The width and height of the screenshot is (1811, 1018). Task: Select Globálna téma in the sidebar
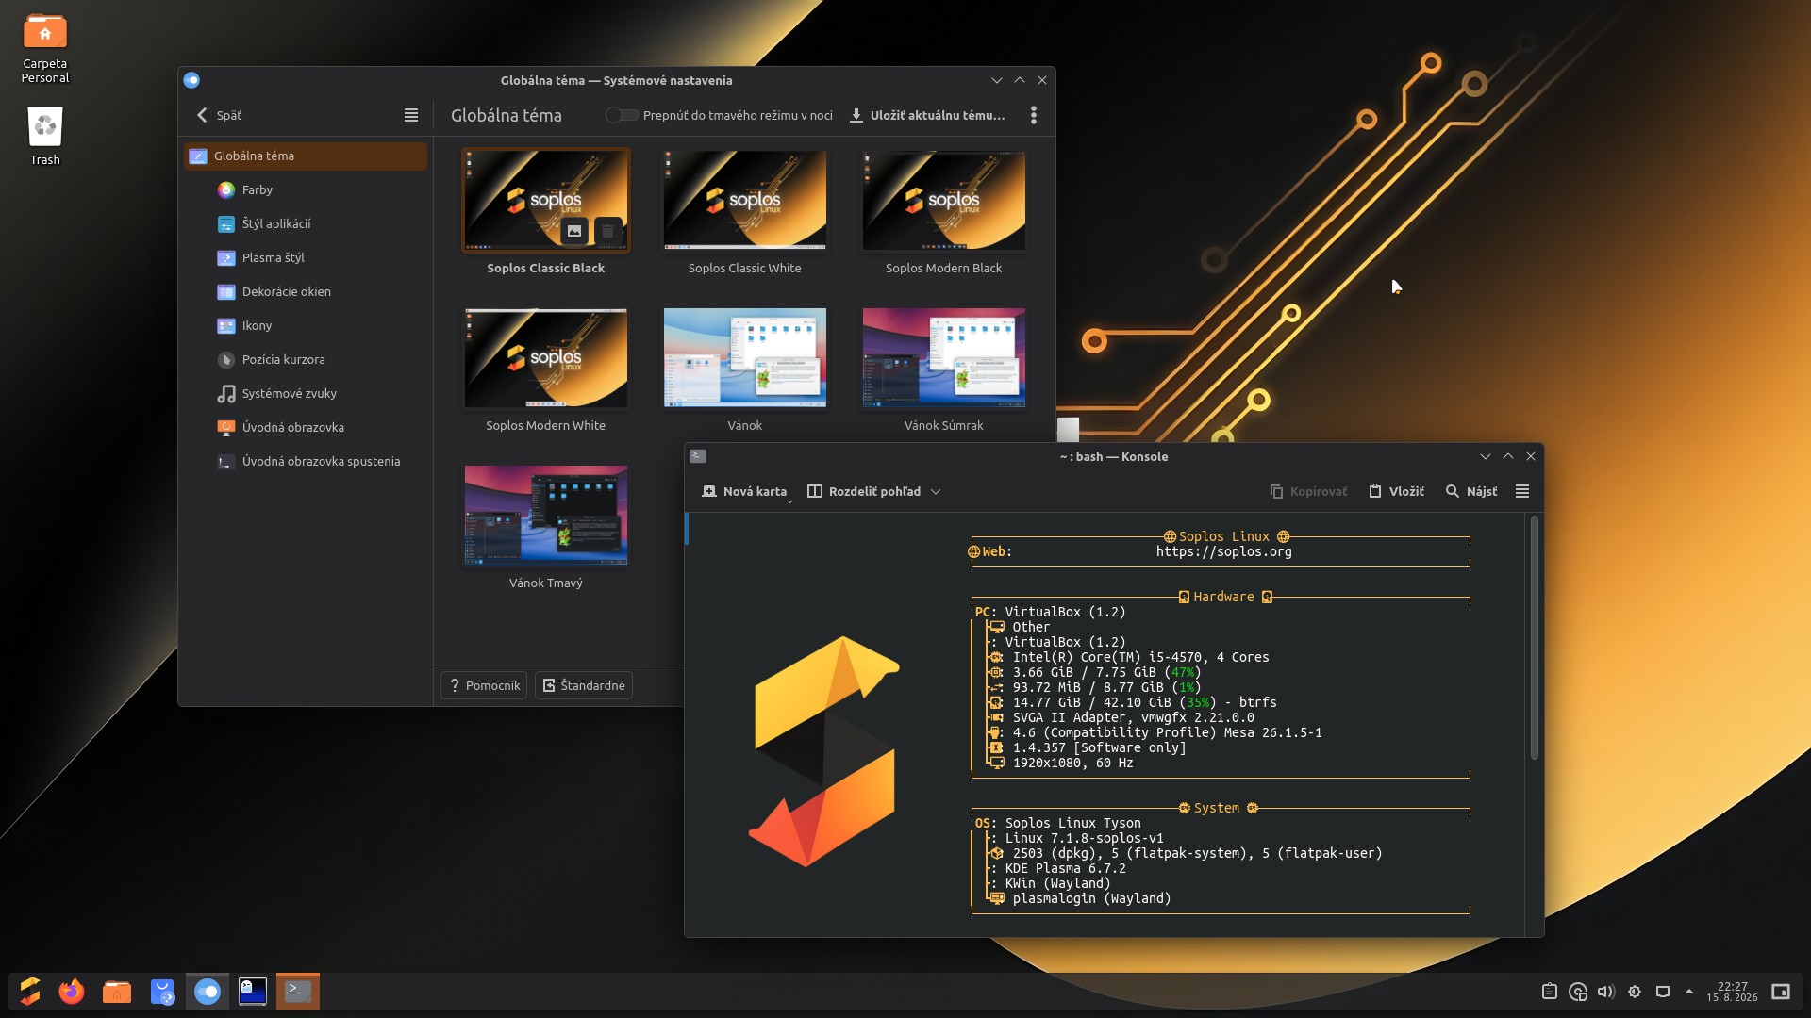click(306, 156)
